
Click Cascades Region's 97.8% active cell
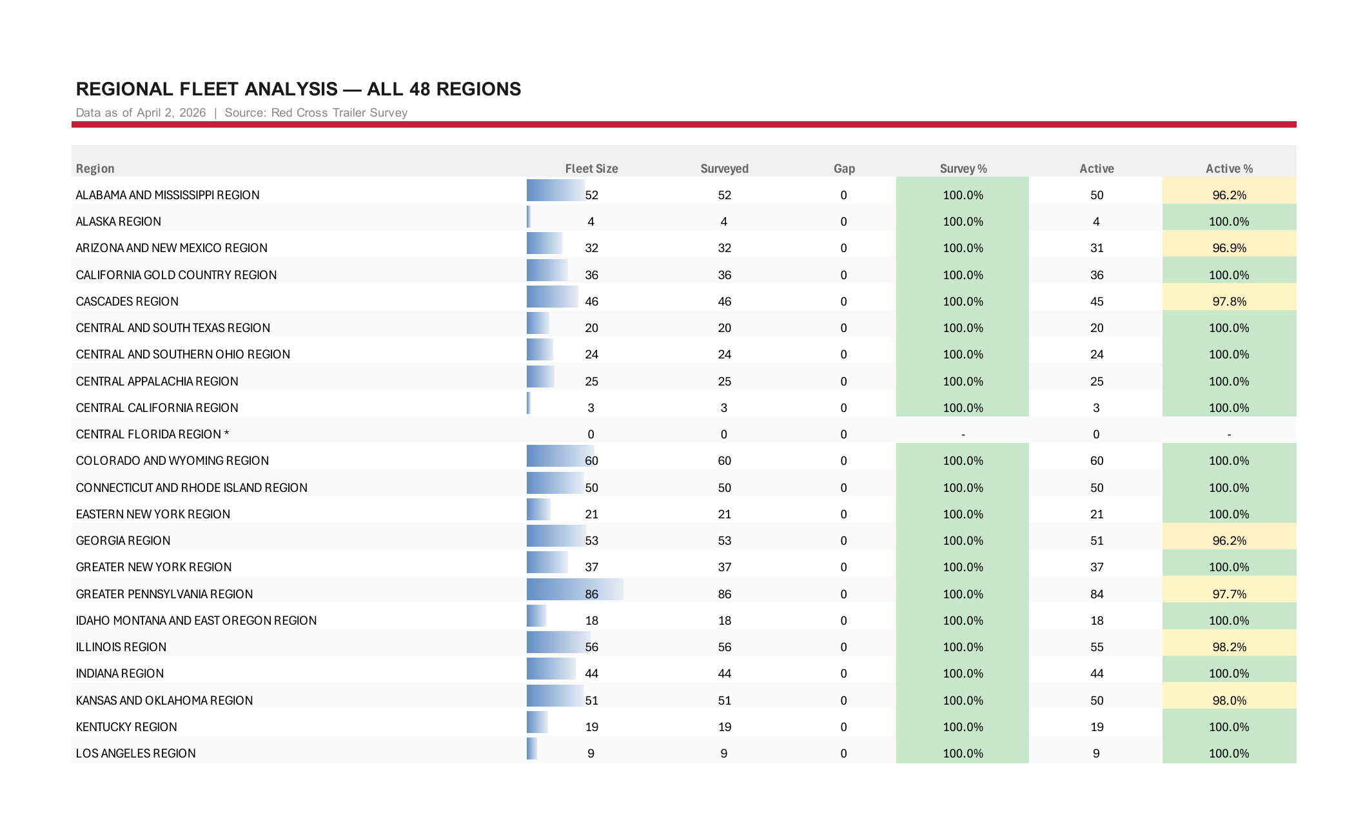click(x=1229, y=301)
